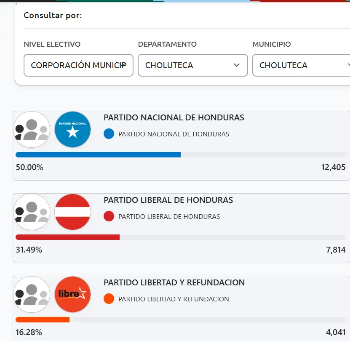Click the Partido Nacional de Honduras heading
Screen dimensions: 350x346
pyautogui.click(x=174, y=117)
